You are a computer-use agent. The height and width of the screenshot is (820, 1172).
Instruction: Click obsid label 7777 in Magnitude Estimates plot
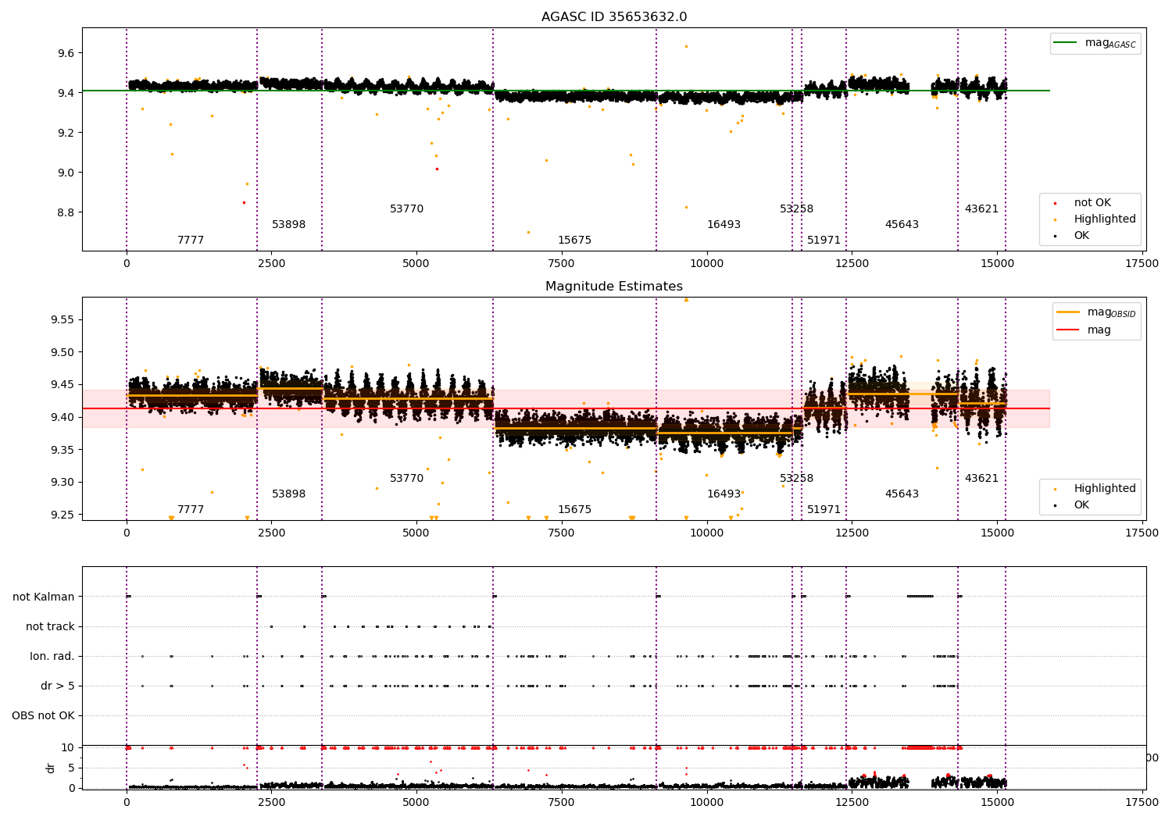click(x=191, y=510)
